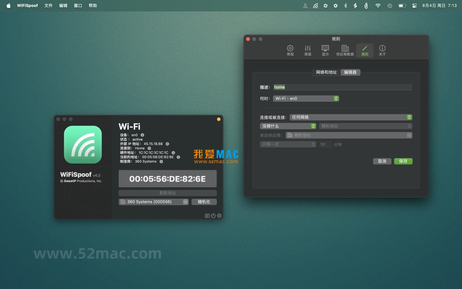Select the 编辑器 segment

350,72
